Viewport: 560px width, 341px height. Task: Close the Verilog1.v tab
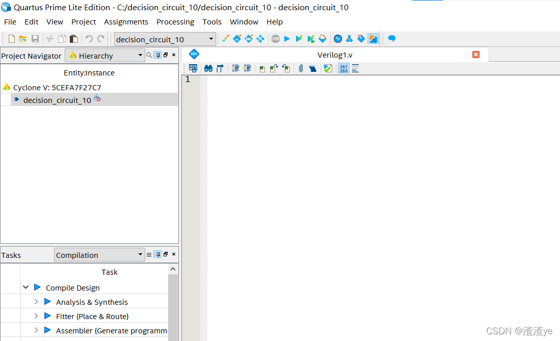tap(476, 55)
